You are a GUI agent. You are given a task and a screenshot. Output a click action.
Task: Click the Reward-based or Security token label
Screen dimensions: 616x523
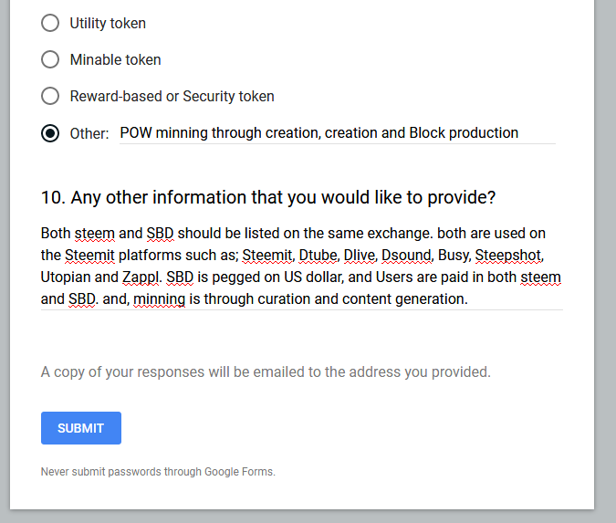[x=172, y=96]
